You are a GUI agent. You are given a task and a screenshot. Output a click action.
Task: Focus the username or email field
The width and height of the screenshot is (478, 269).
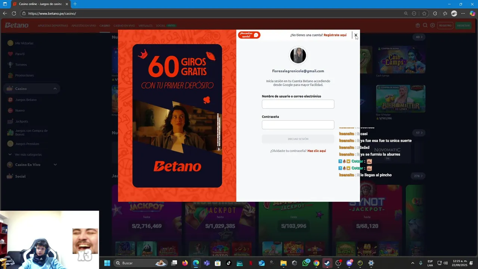298,104
